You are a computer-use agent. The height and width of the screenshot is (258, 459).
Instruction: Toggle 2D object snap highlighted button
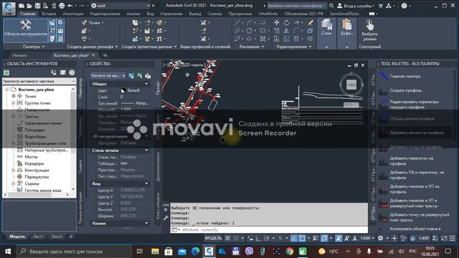[302, 238]
